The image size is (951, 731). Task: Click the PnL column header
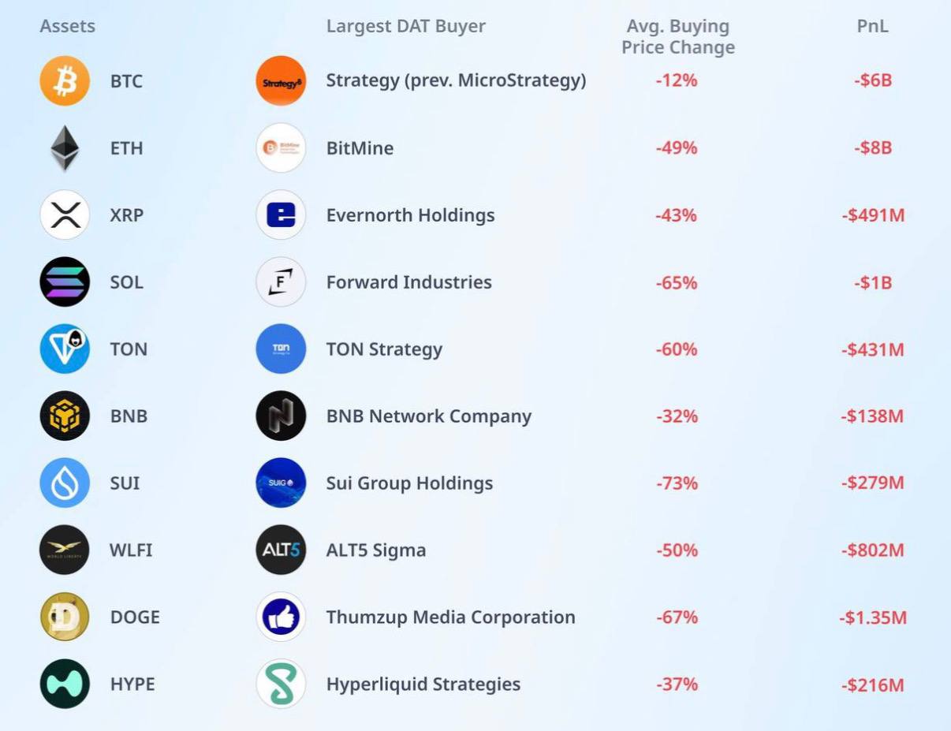(x=872, y=26)
